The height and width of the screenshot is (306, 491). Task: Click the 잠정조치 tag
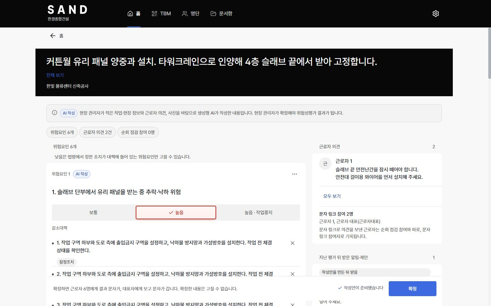point(66,262)
